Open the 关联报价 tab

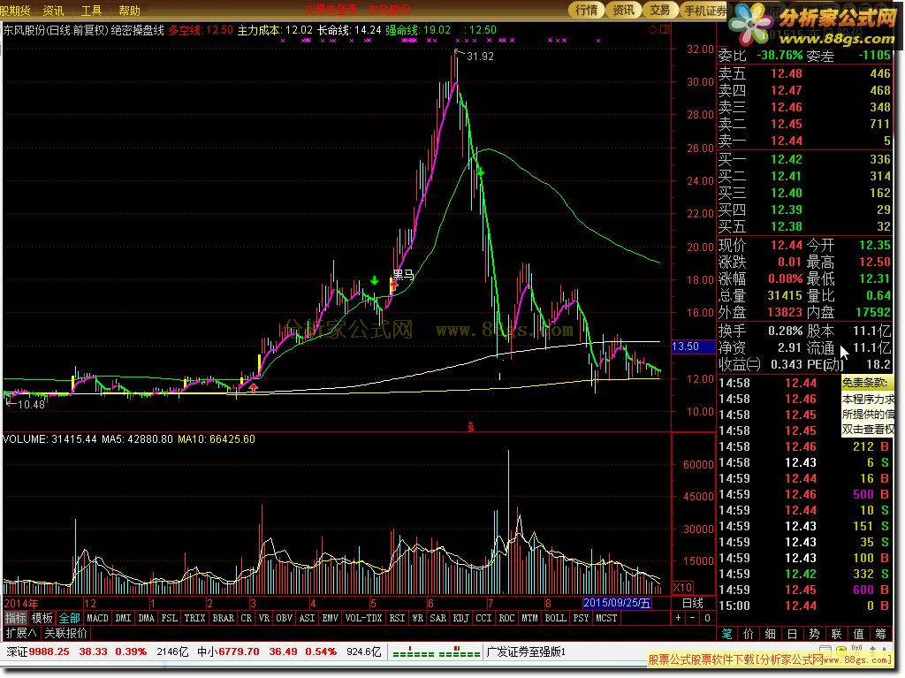pos(65,634)
